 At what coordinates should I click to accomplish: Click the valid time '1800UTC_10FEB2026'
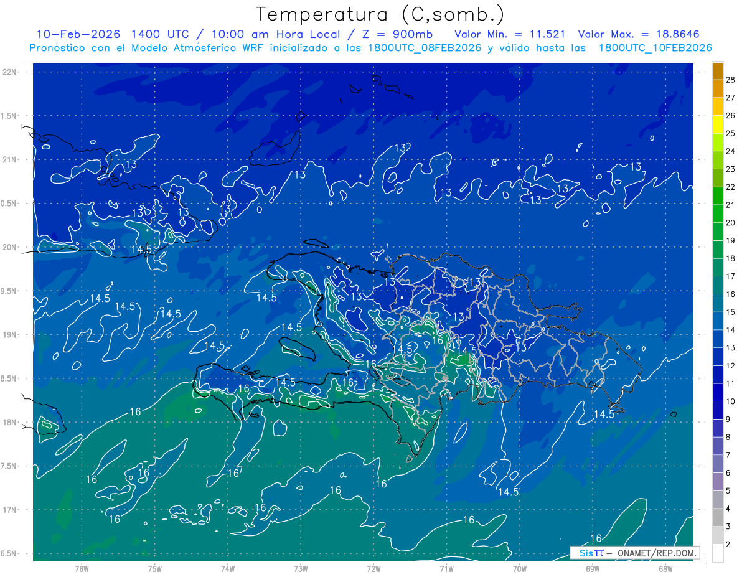[x=655, y=48]
